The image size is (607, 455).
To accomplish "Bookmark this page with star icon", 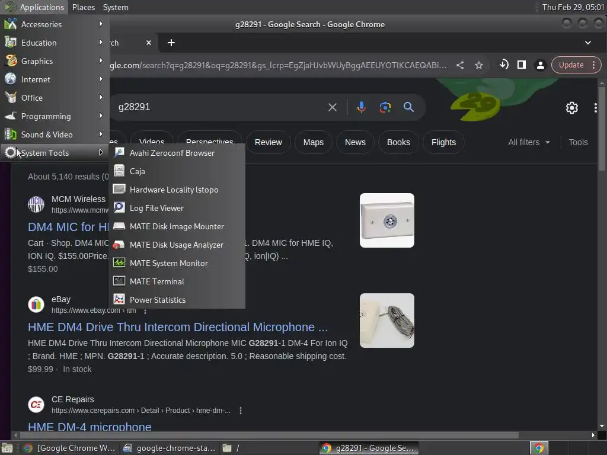I will (x=479, y=65).
